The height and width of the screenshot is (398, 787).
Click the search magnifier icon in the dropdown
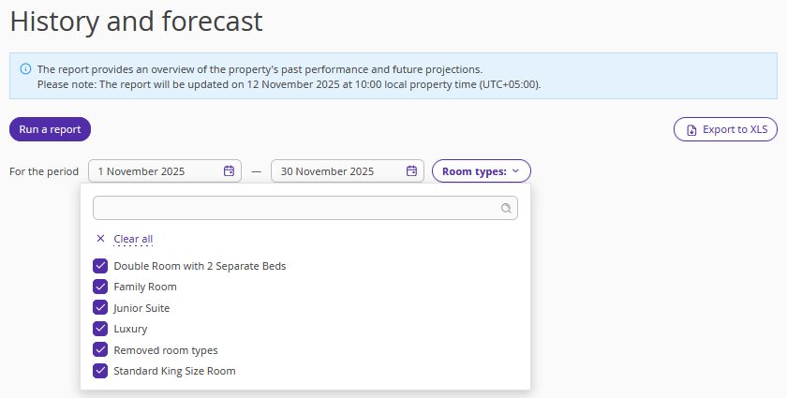click(x=506, y=209)
